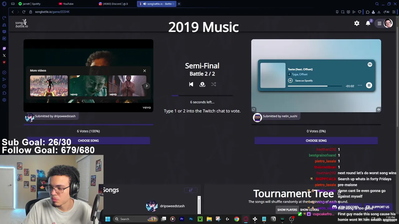The image size is (399, 224).
Task: Close the More videos overlay
Action: point(145,71)
